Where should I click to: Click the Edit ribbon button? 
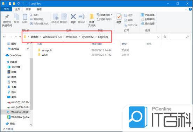[x=128, y=20]
